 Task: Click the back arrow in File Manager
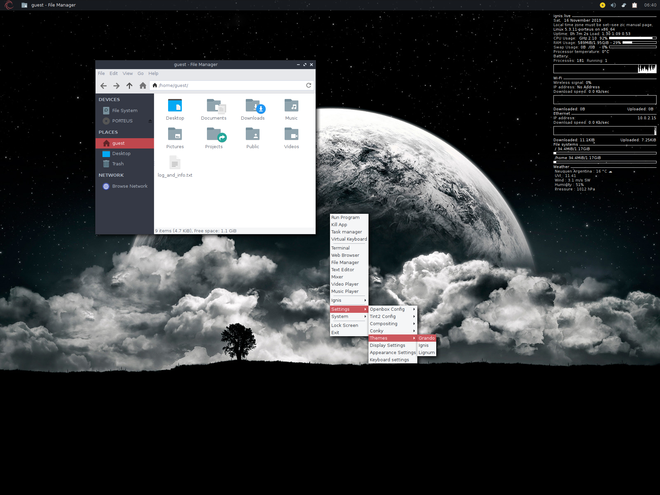[x=103, y=86]
